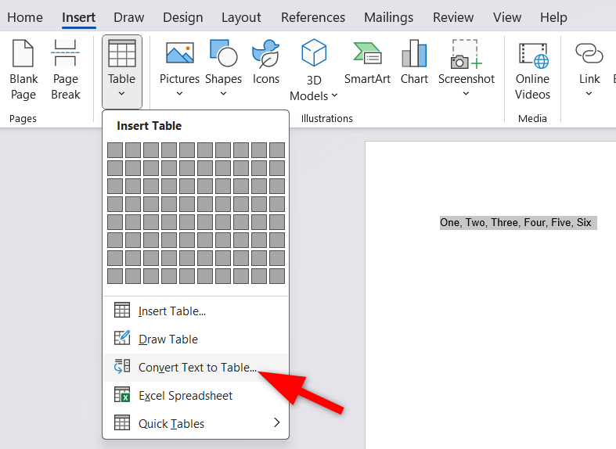Click the Link chain icon
Viewport: 616px width, 449px height.
pyautogui.click(x=589, y=53)
